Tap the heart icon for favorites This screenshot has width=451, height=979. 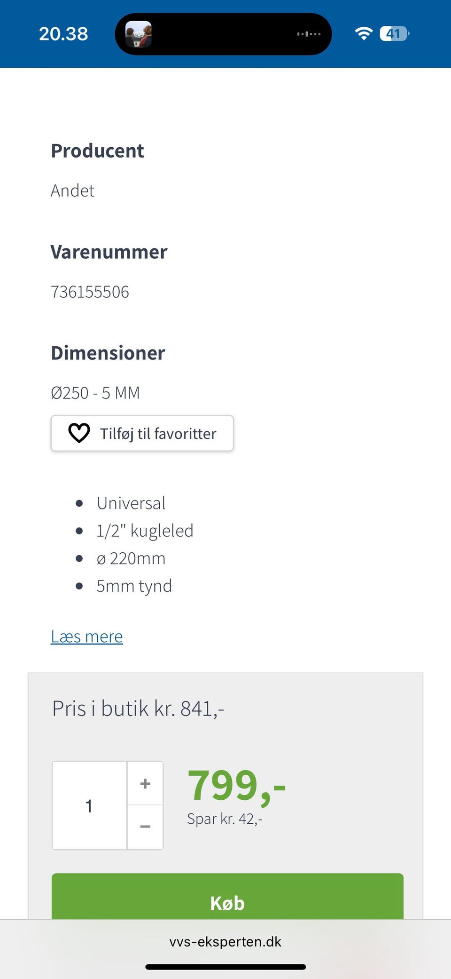pos(79,433)
